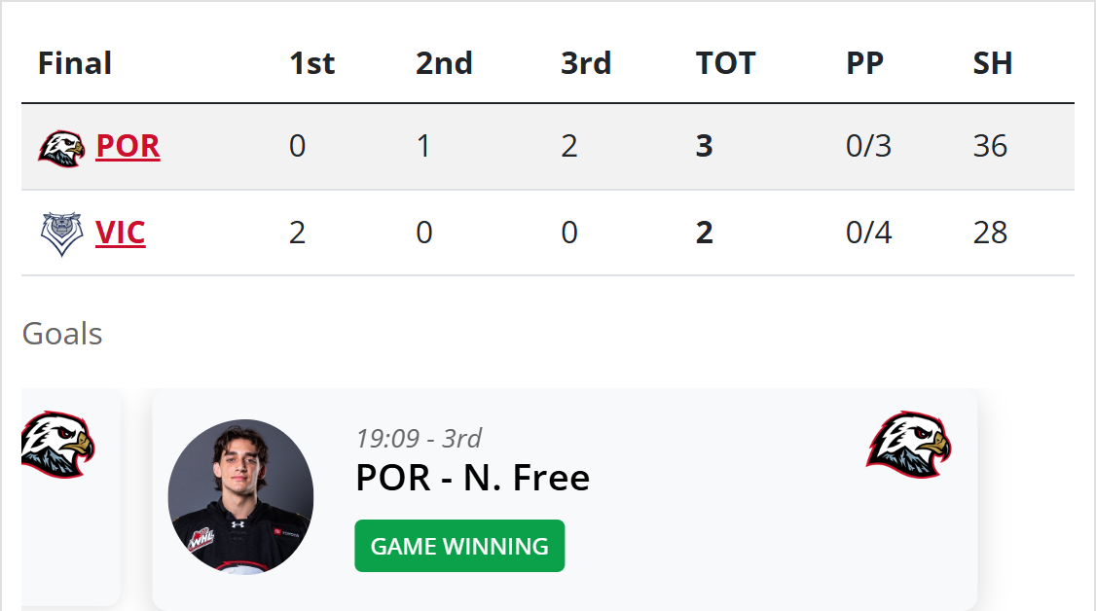Select N. Free's player headshot photo

tap(240, 497)
